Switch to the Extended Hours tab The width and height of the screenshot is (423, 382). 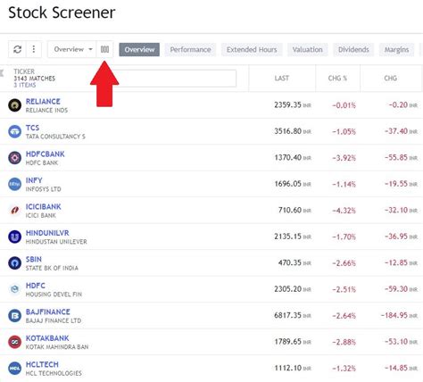pos(252,50)
